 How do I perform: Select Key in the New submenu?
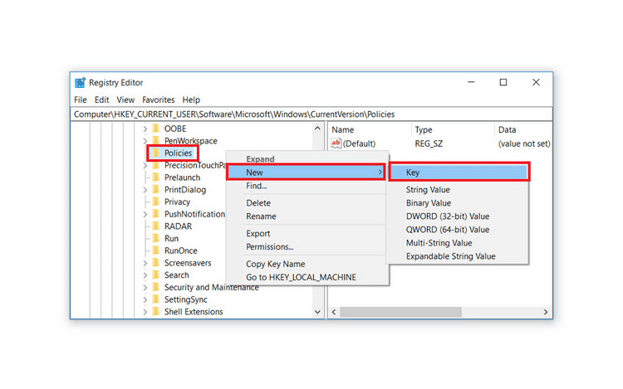click(x=459, y=173)
